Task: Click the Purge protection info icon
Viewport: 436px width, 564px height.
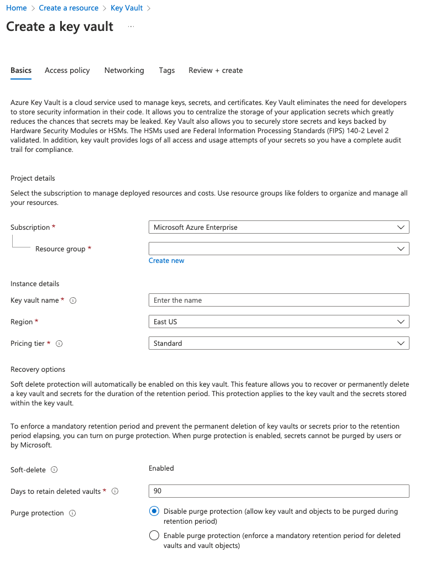Action: [x=72, y=513]
